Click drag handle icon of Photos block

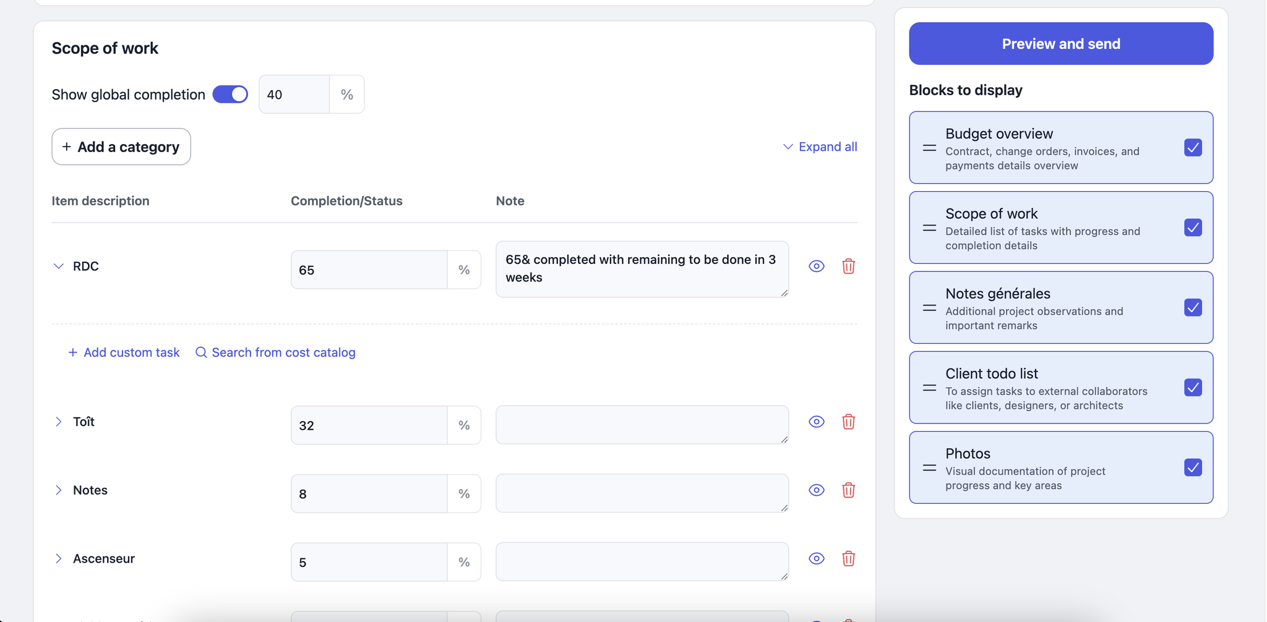pyautogui.click(x=929, y=467)
